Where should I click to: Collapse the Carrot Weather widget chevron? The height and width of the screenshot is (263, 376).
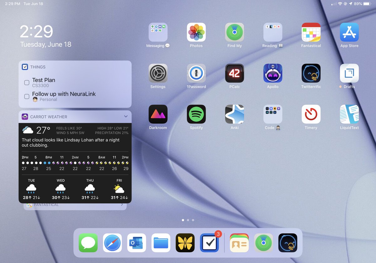[126, 116]
